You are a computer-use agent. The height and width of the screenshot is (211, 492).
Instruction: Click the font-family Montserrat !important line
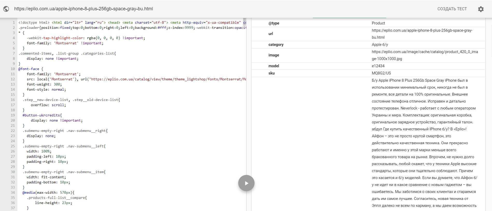[65, 43]
